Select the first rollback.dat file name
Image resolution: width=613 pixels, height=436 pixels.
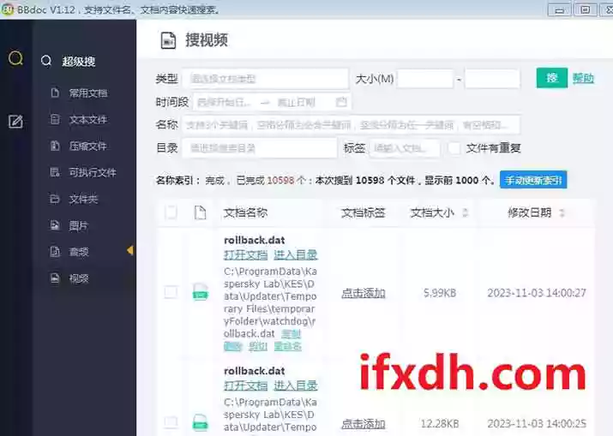click(x=254, y=240)
